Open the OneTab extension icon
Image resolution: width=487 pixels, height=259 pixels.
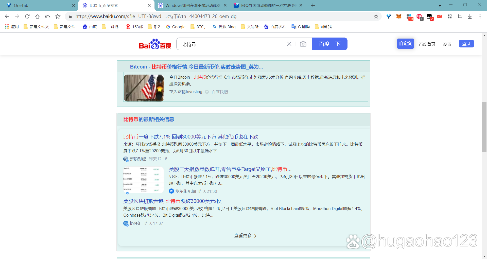coord(389,16)
